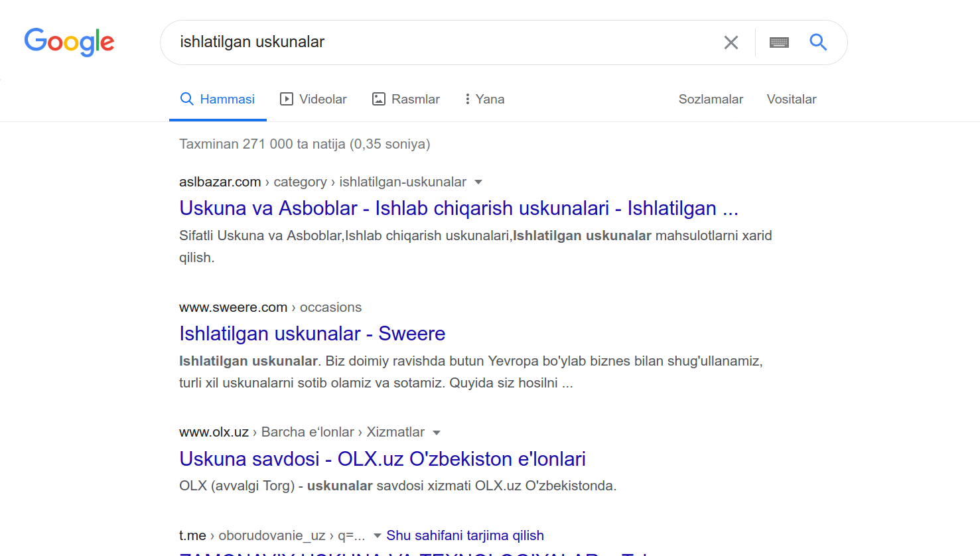Click 'Shu sahifani tarjima qilish' link
This screenshot has height=556, width=980.
[x=465, y=535]
